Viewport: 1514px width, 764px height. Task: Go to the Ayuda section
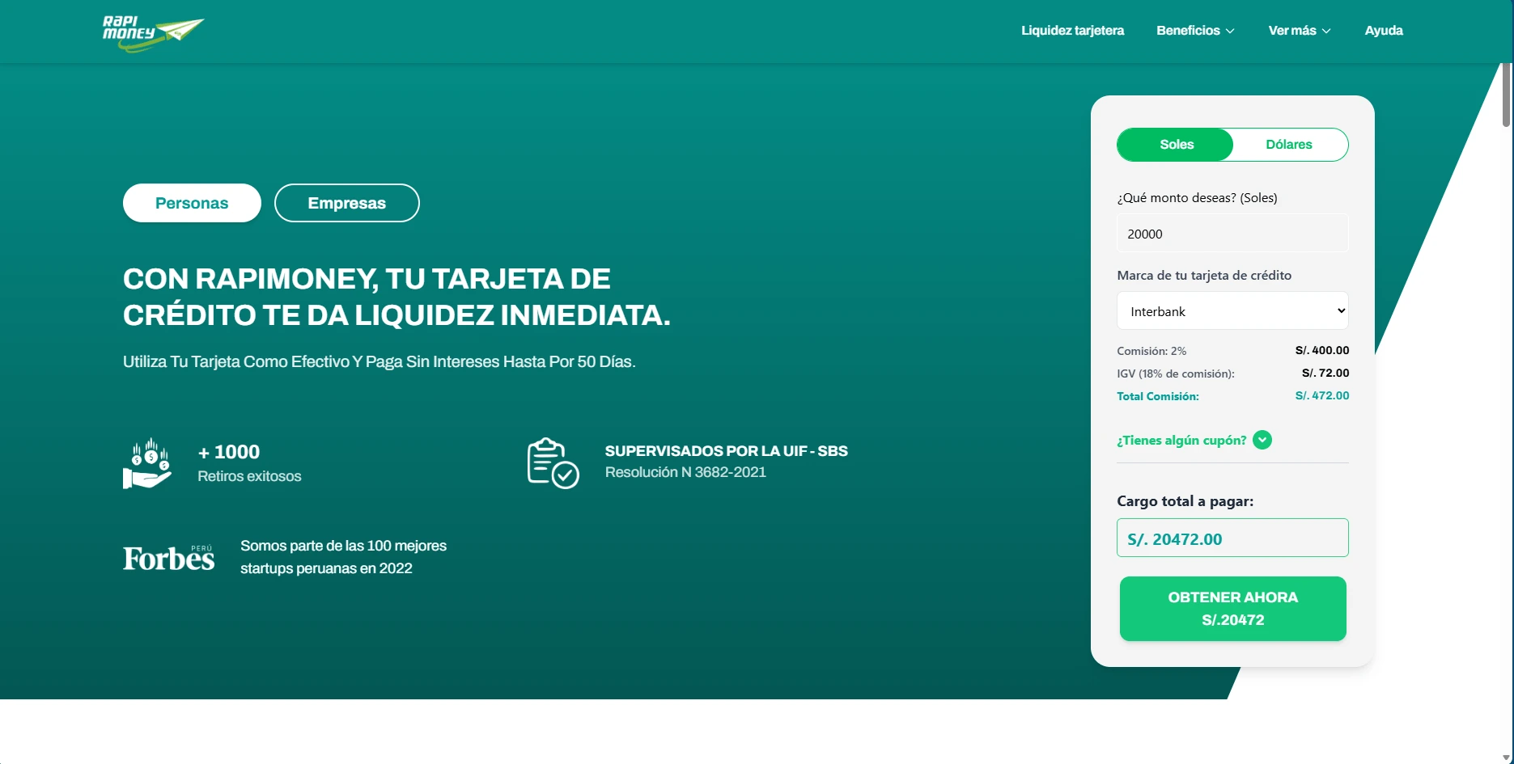click(1384, 31)
